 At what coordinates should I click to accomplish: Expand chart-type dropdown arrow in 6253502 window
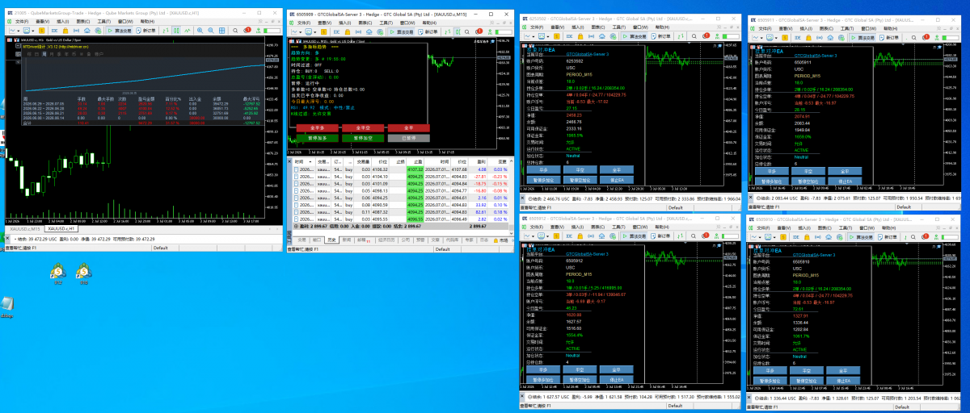pos(533,36)
